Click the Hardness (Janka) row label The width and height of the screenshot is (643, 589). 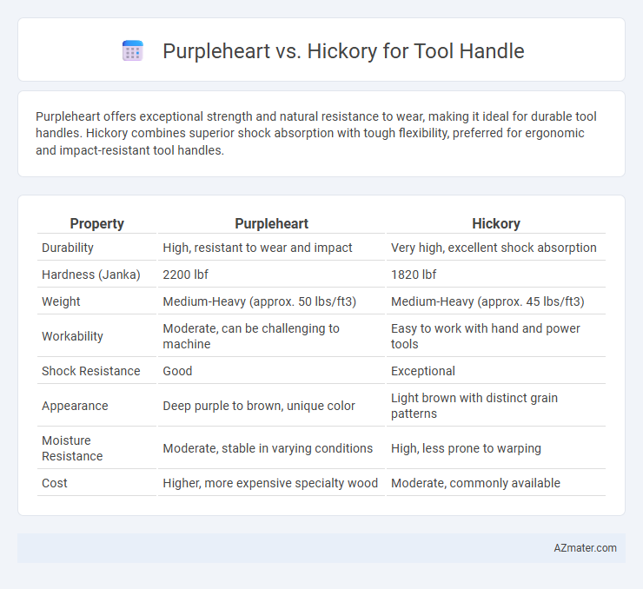(x=91, y=275)
